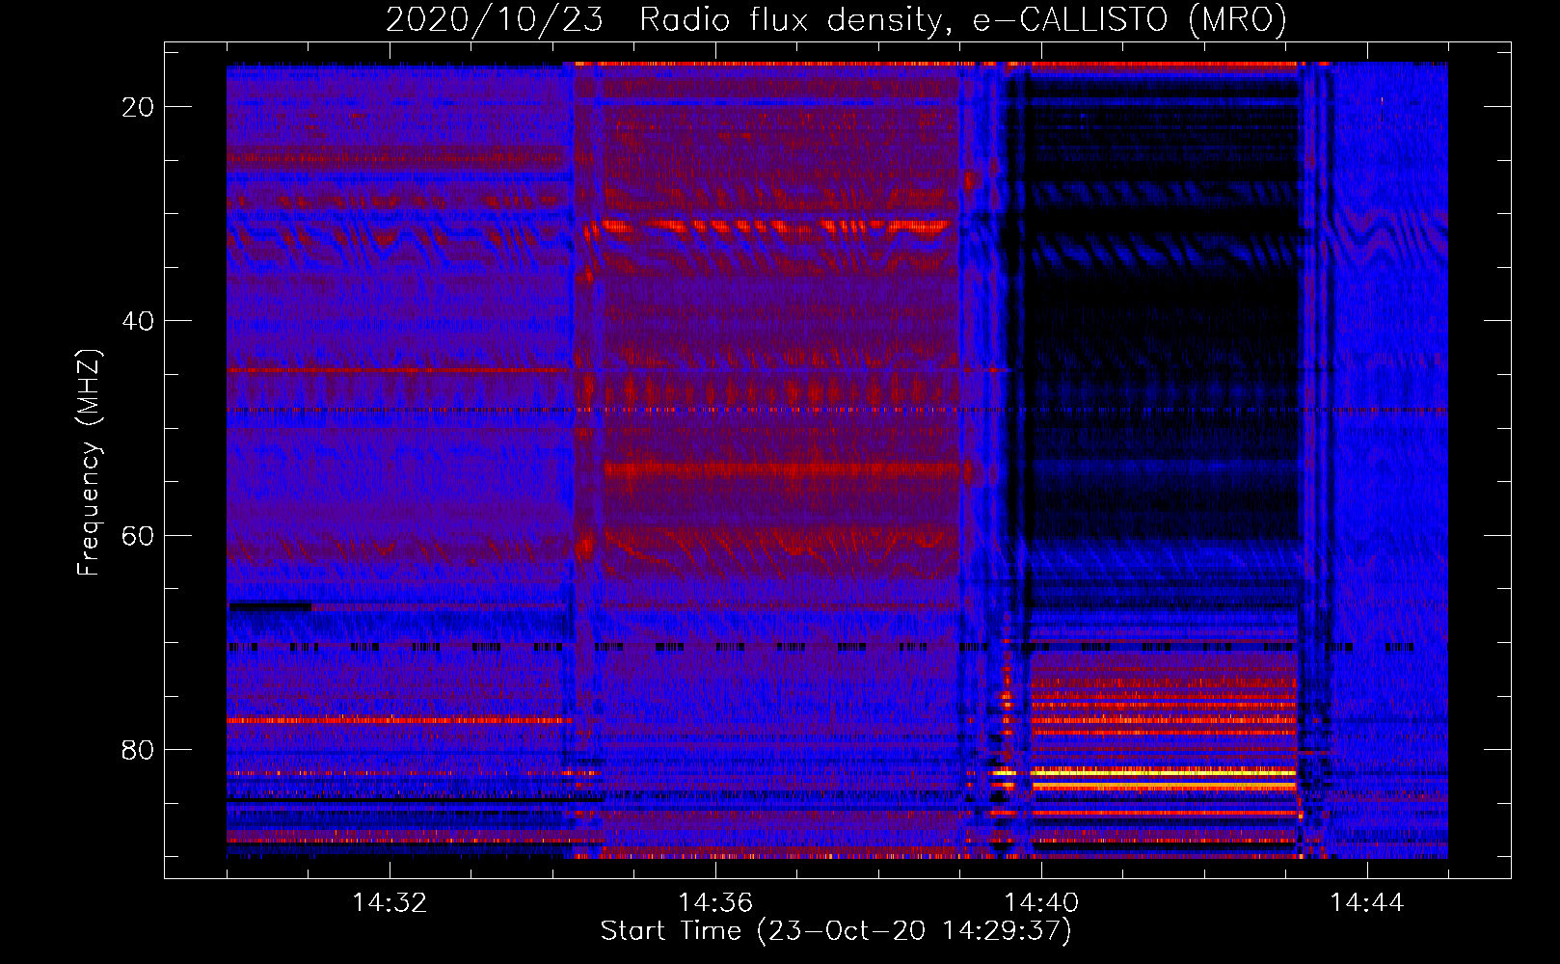Image resolution: width=1560 pixels, height=964 pixels.
Task: Click the '20' frequency tick label
Action: (x=138, y=107)
